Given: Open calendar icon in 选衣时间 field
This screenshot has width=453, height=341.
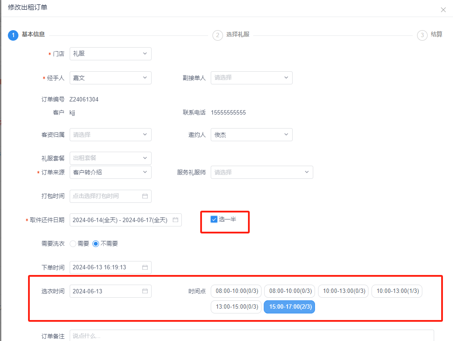Looking at the screenshot, I should (145, 291).
